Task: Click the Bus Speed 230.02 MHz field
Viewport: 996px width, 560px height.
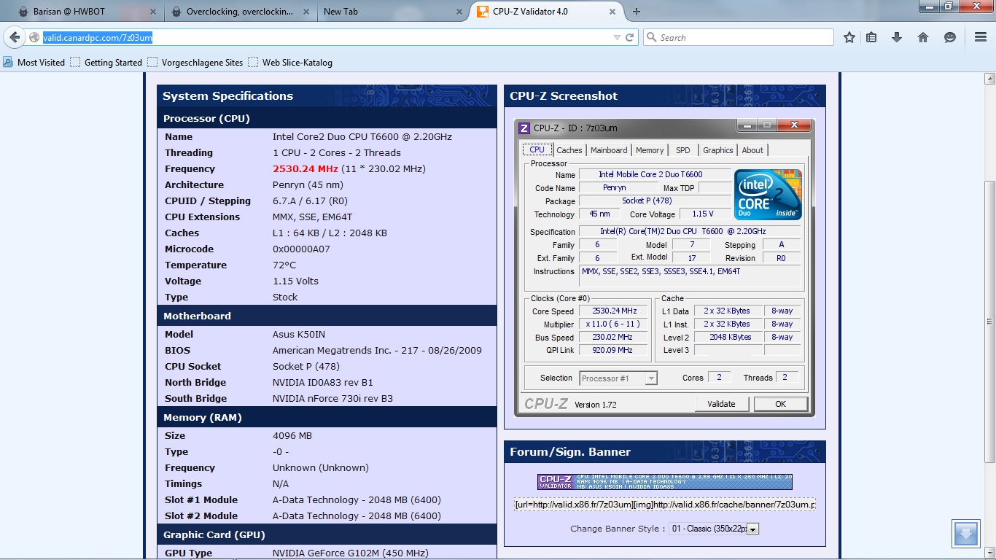Action: point(614,337)
